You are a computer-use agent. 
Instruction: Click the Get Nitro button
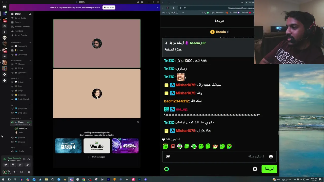point(109,8)
